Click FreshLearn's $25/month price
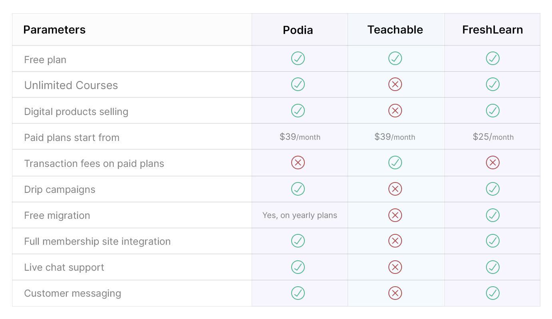Screen dimensions: 552x319 tap(493, 137)
